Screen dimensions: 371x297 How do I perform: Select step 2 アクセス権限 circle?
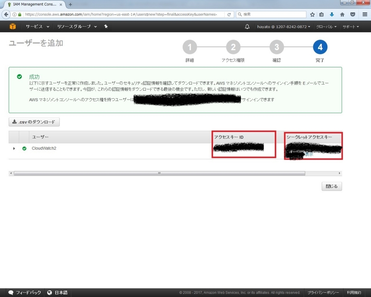[x=233, y=47]
